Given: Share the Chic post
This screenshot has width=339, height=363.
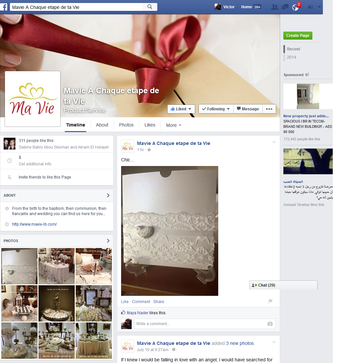Looking at the screenshot, I should (159, 302).
